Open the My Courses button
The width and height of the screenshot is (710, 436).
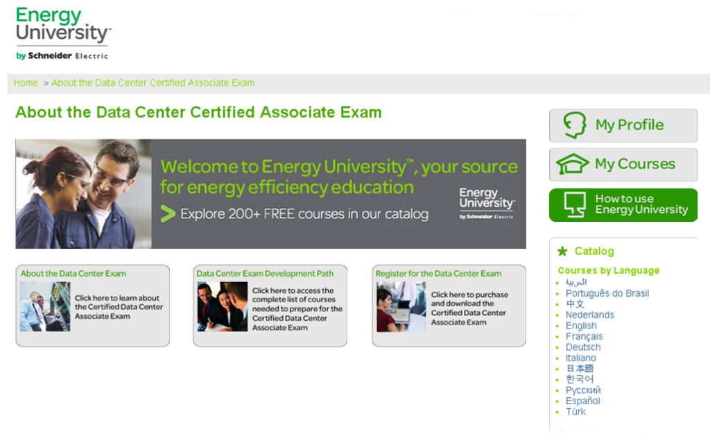coord(623,164)
